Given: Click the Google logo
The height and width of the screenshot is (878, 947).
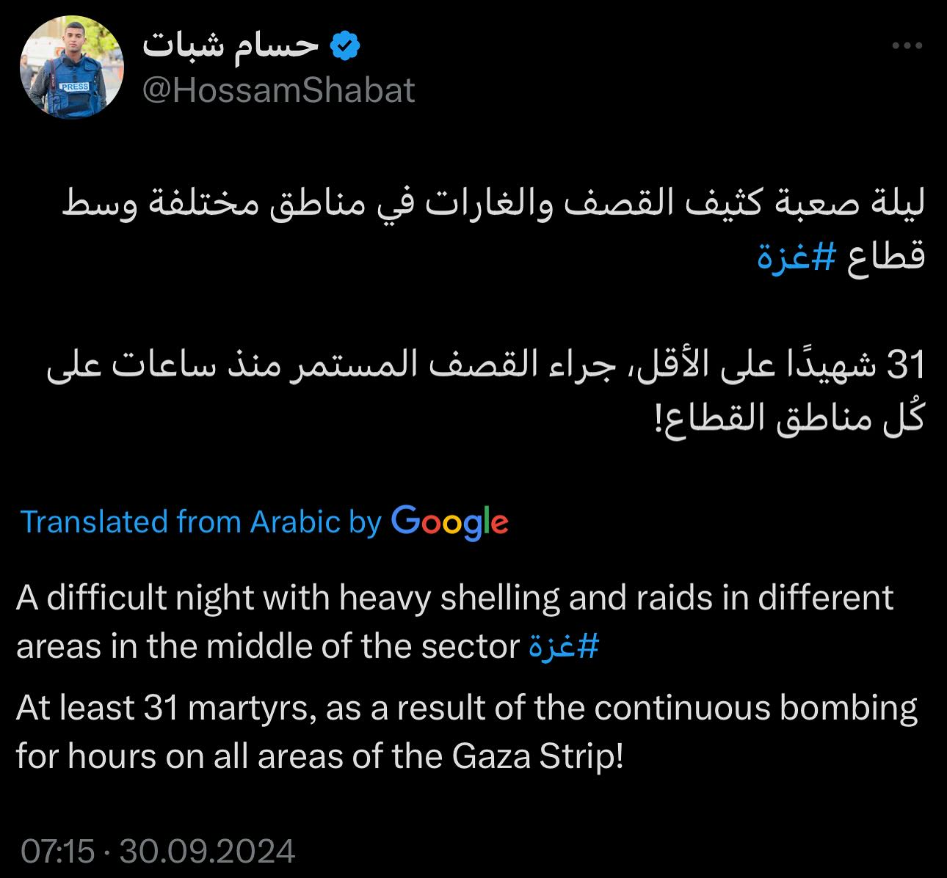Looking at the screenshot, I should 449,521.
